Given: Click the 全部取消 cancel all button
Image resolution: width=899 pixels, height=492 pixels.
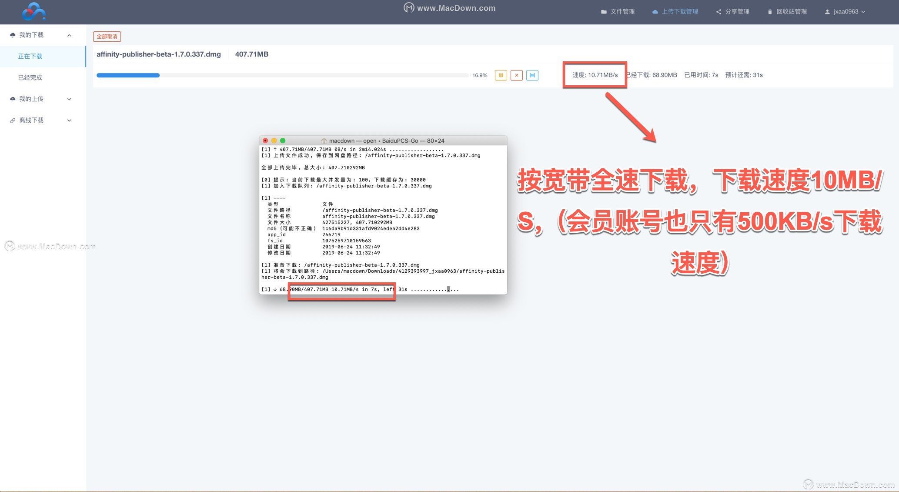Looking at the screenshot, I should [107, 37].
